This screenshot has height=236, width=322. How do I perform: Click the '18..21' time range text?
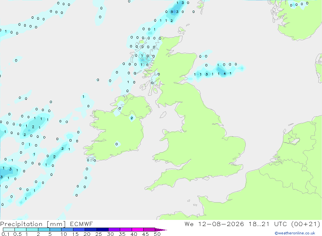259,224
